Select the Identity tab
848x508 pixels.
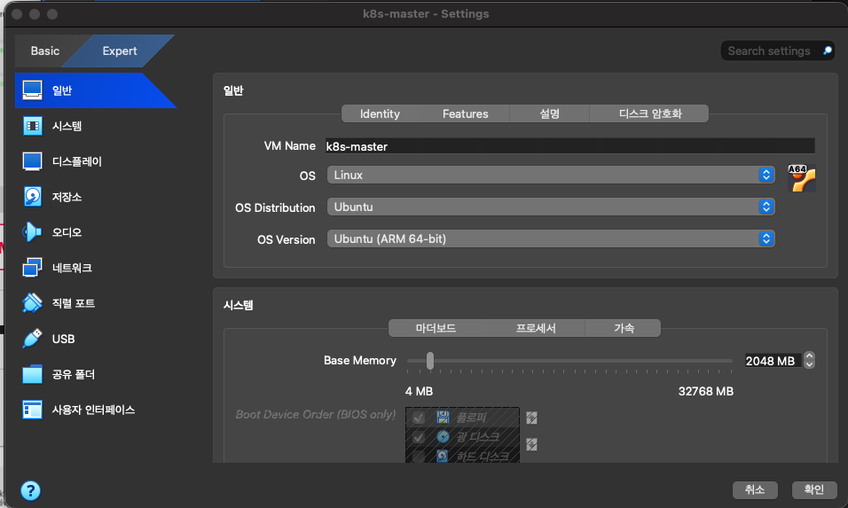pyautogui.click(x=380, y=113)
